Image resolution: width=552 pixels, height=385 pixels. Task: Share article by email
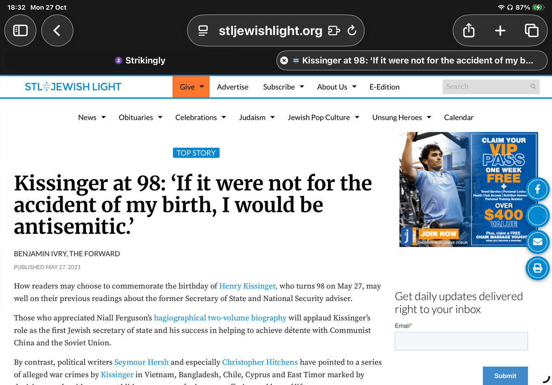point(537,242)
